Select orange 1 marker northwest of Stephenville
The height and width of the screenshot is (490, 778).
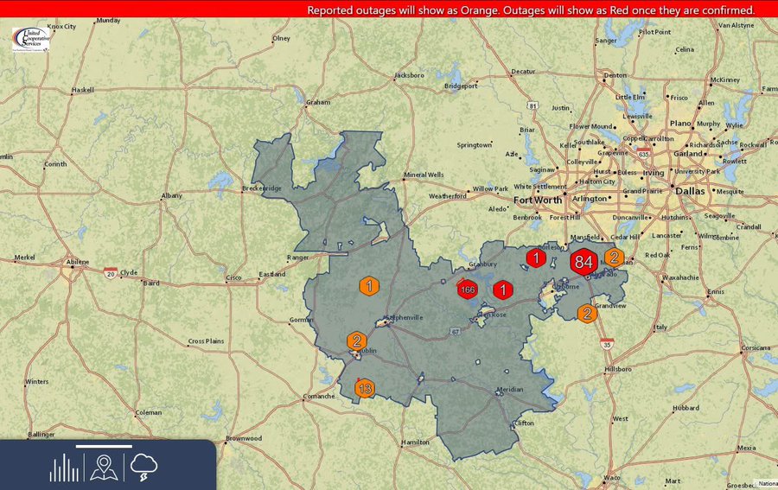point(369,286)
